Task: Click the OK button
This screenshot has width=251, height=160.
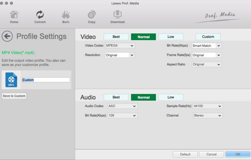Action: (238, 154)
